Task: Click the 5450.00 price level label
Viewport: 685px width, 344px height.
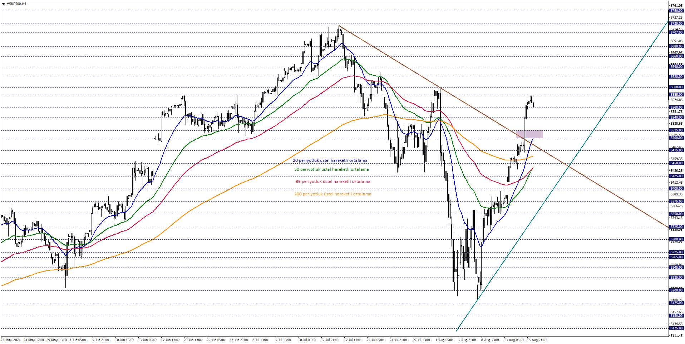Action: [x=676, y=163]
